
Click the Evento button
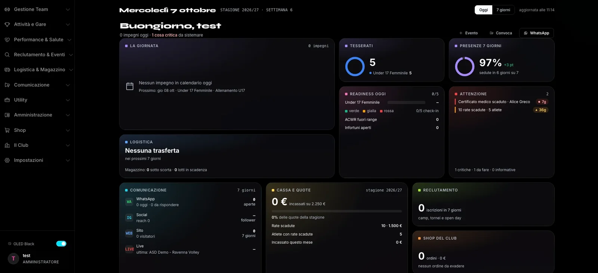[x=468, y=33]
